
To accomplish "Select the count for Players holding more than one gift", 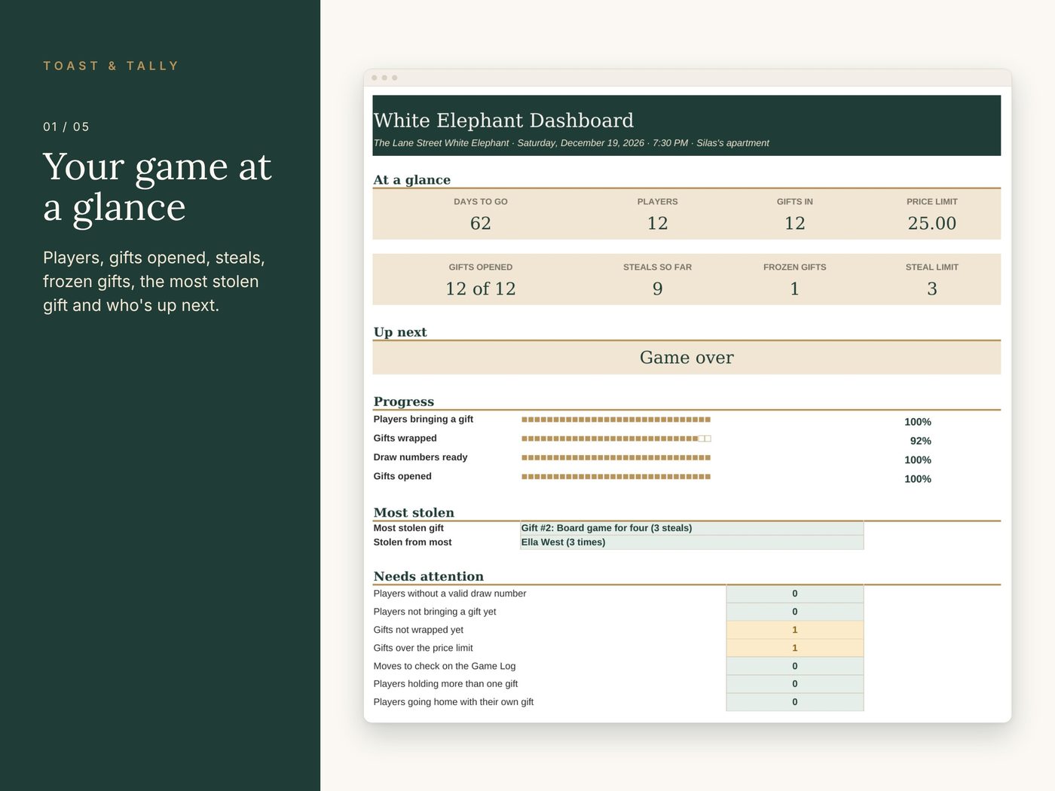I will [x=795, y=684].
